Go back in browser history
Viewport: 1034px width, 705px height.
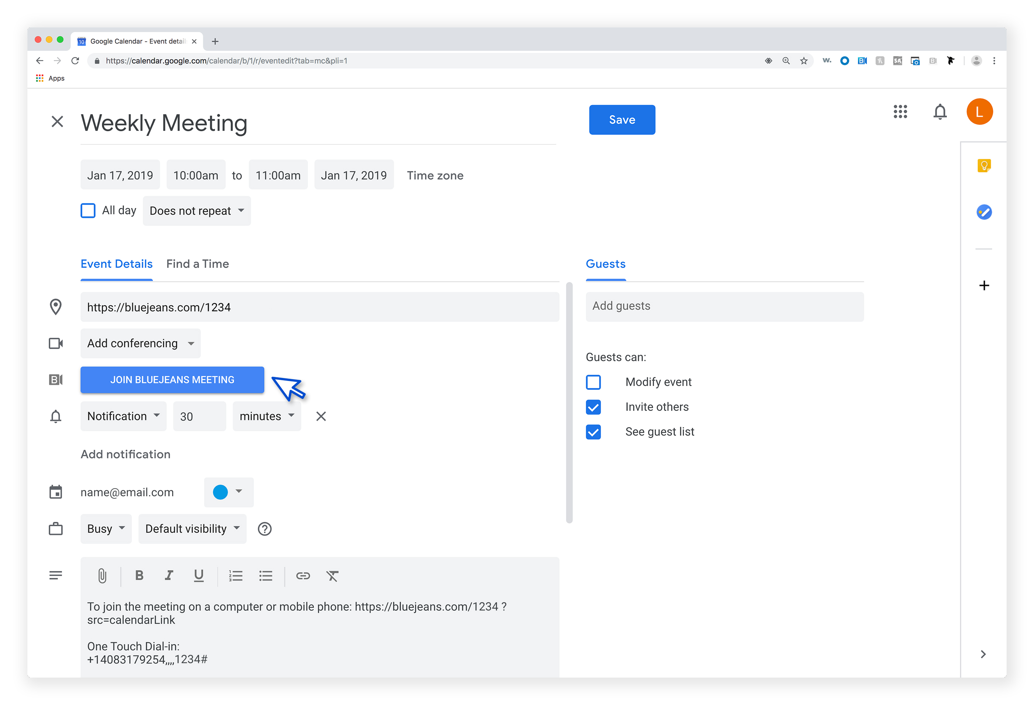point(40,61)
